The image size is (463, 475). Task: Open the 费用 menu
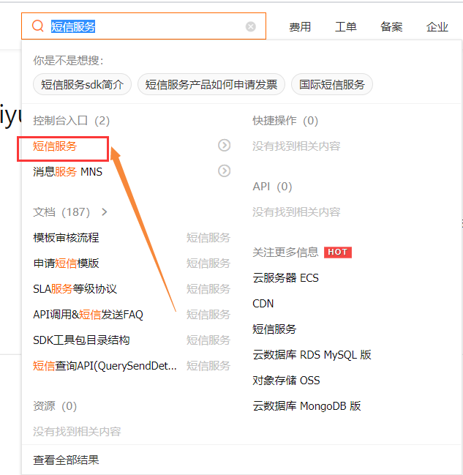[300, 27]
